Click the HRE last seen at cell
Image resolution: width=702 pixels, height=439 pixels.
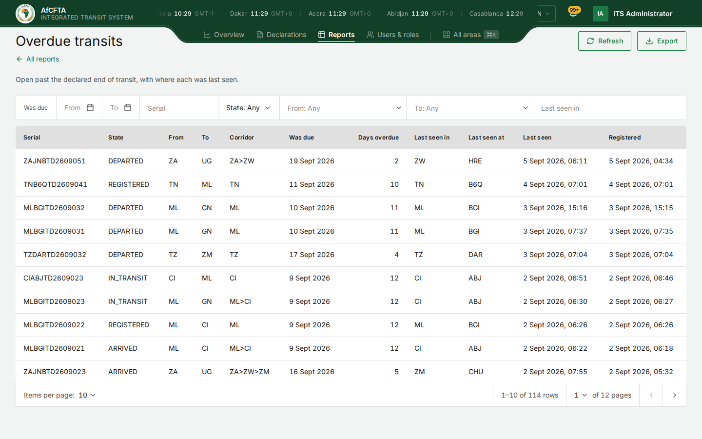click(475, 161)
